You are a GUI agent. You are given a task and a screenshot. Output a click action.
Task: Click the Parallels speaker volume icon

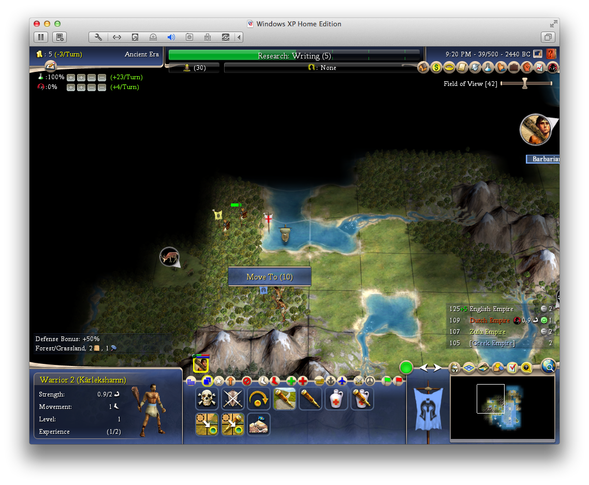tap(171, 37)
